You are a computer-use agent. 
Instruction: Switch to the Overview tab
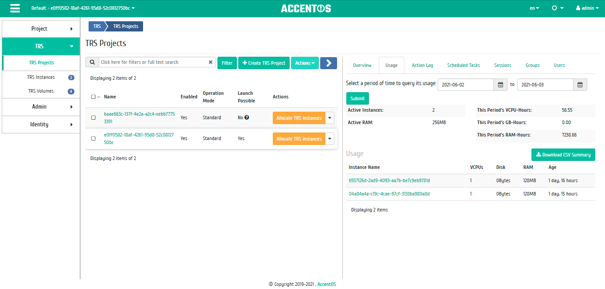coord(362,65)
